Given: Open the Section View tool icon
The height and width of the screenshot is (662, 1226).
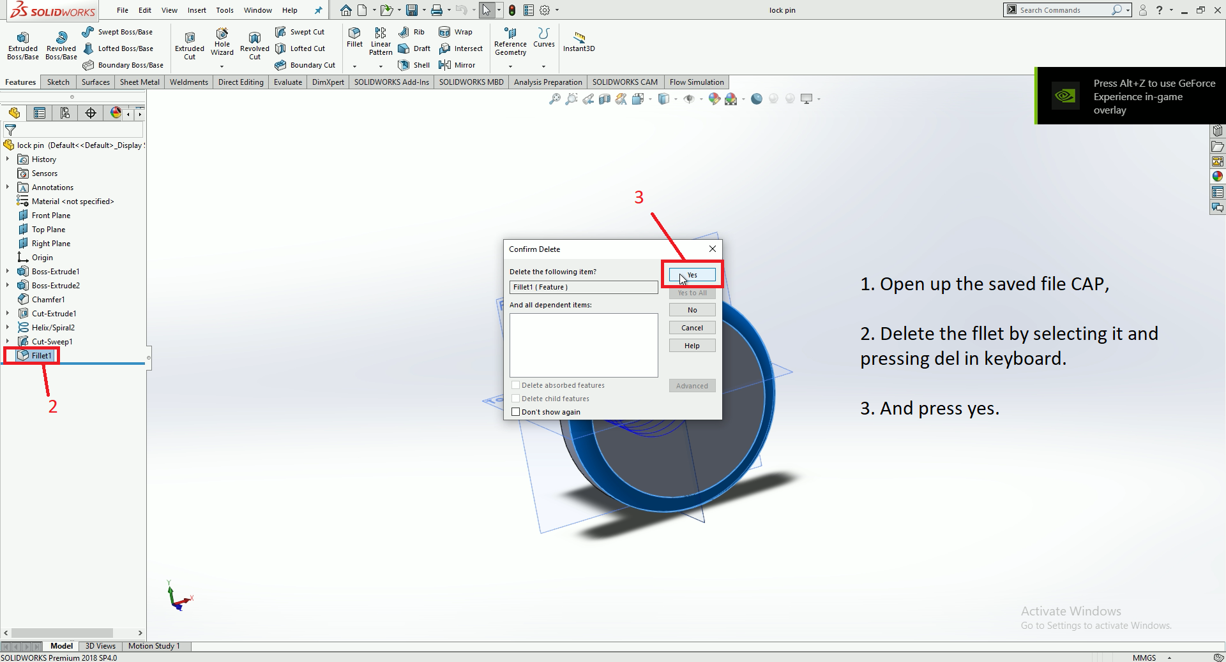Looking at the screenshot, I should [x=604, y=99].
